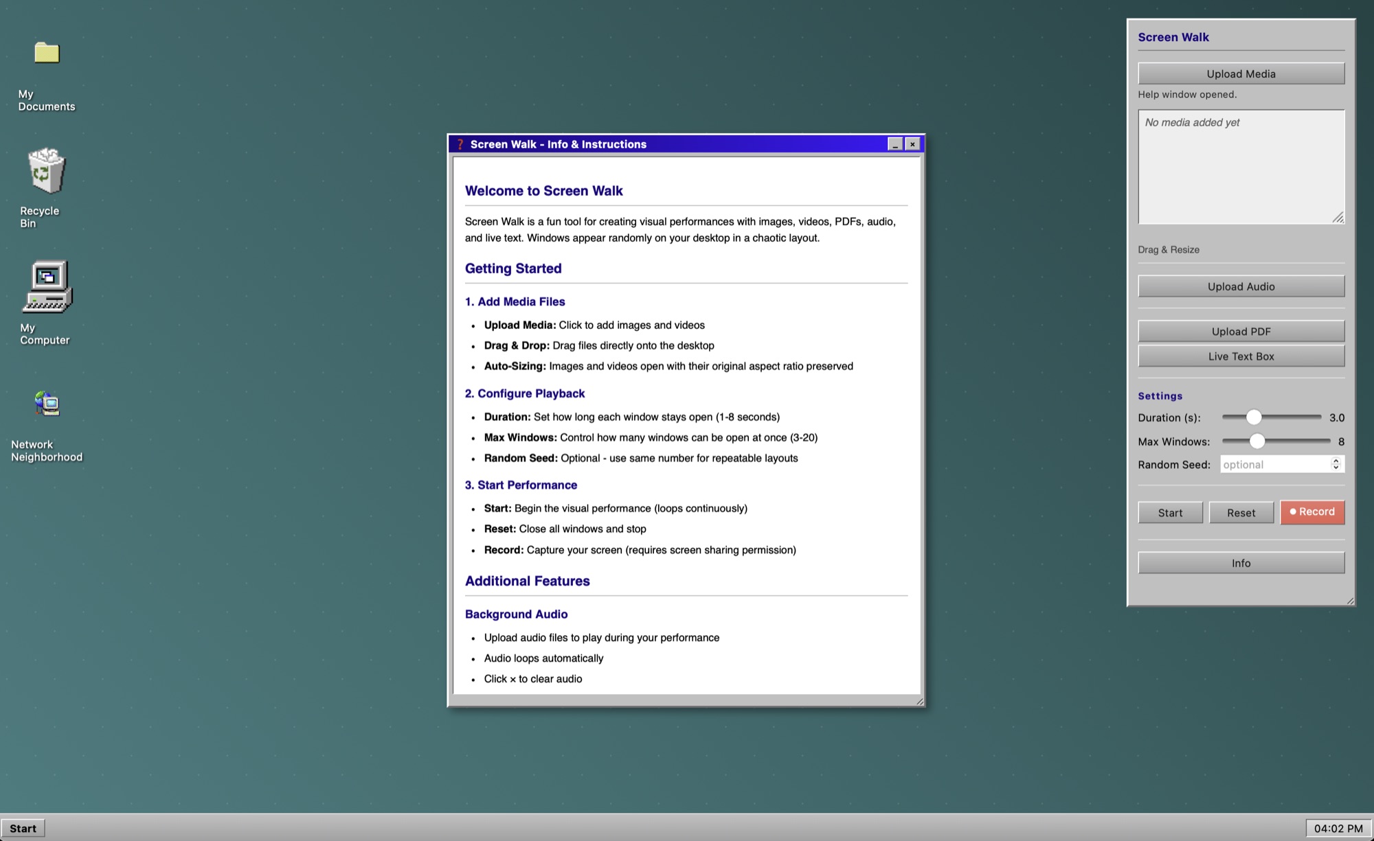Click the Random Seed stepper arrows
This screenshot has height=841, width=1374.
pos(1336,464)
